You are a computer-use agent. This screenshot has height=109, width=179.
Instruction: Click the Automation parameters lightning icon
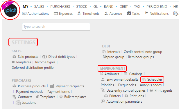click(x=103, y=101)
